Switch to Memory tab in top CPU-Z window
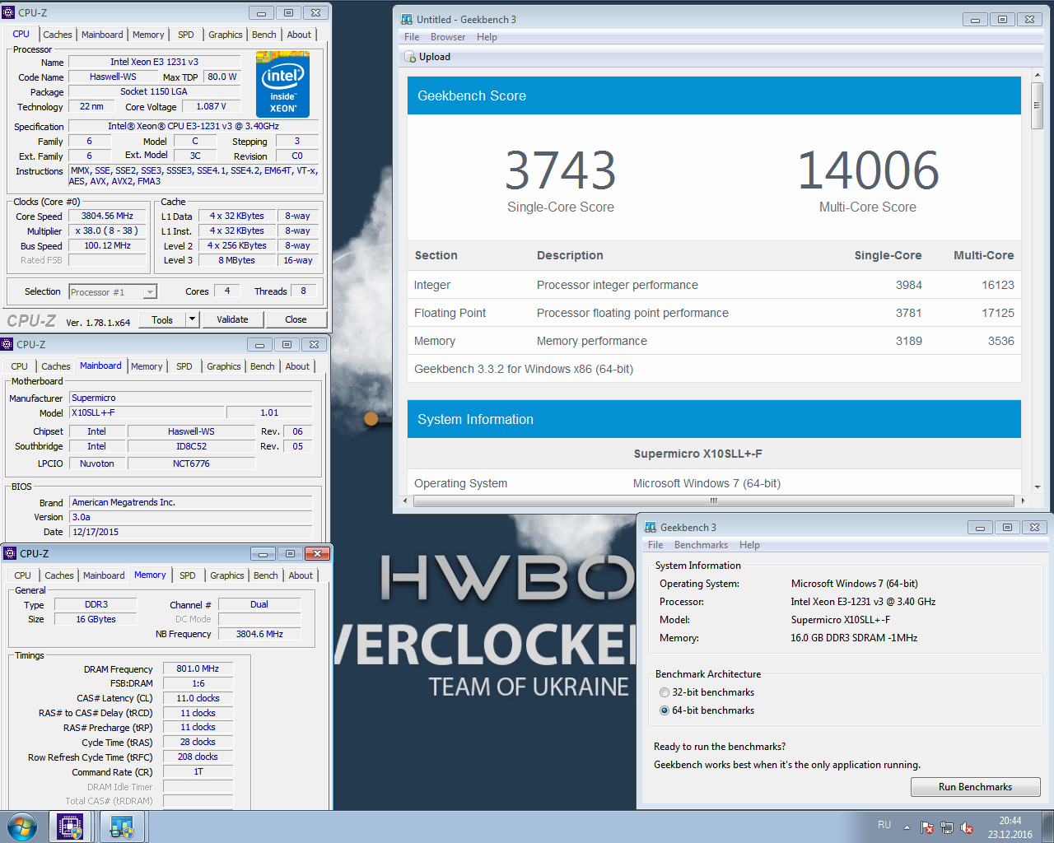The image size is (1054, 843). (148, 35)
